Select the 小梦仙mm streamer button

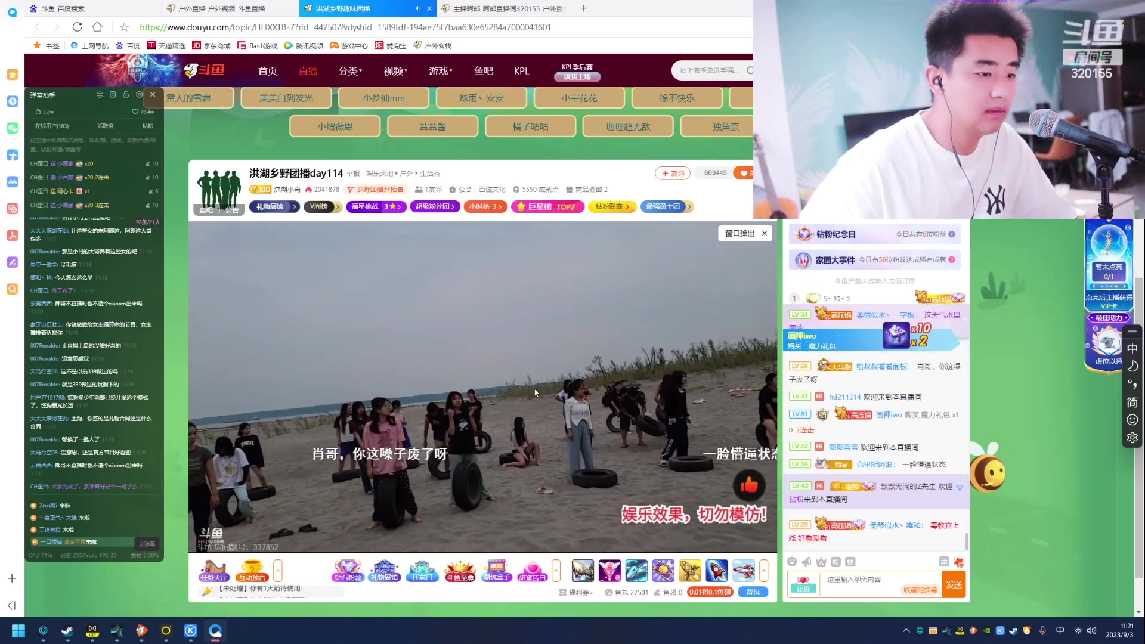(x=383, y=98)
